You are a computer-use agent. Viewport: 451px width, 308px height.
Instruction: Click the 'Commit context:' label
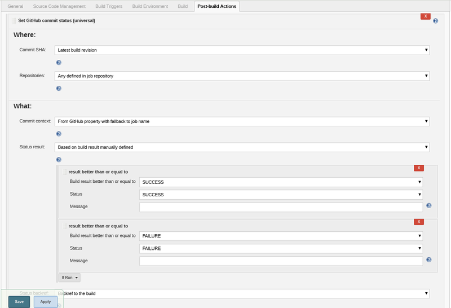coord(35,121)
